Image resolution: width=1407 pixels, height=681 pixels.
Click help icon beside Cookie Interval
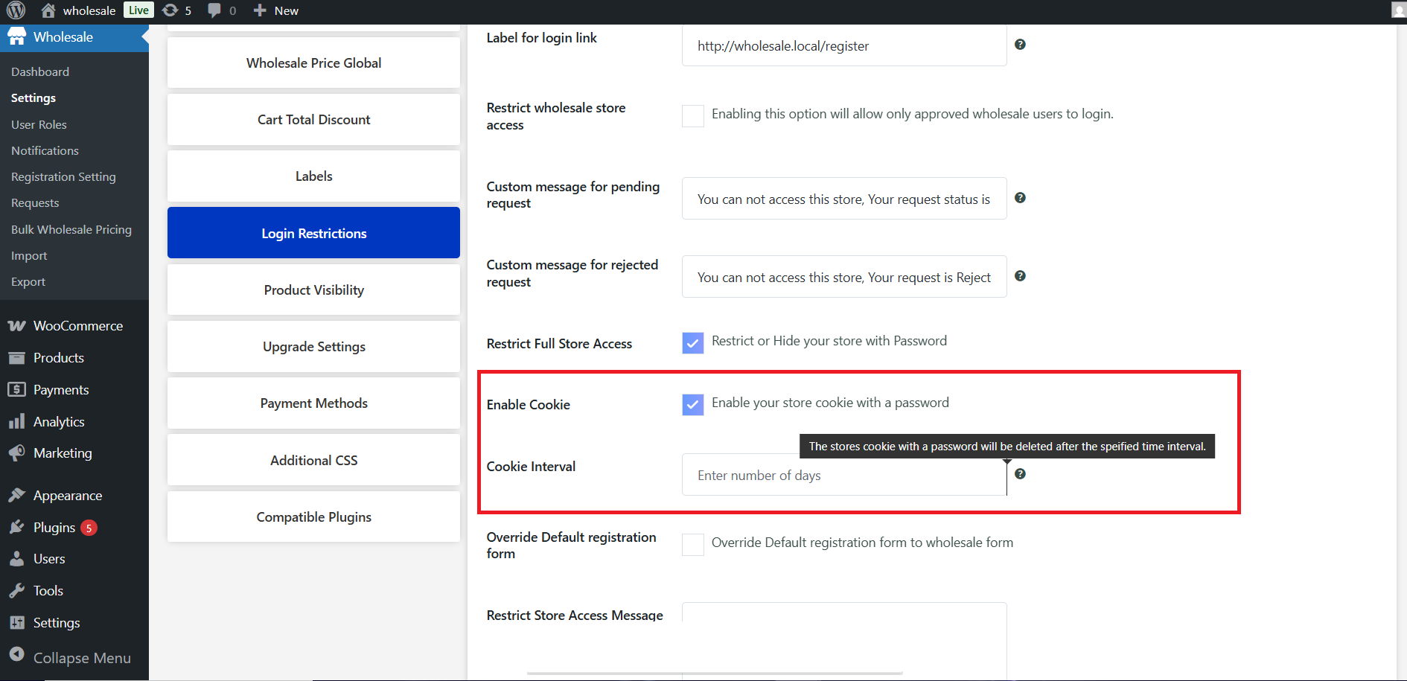(1020, 474)
